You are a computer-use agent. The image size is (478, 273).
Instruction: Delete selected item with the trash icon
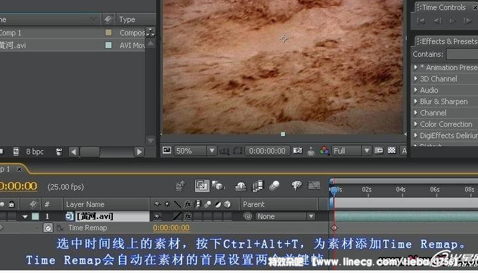[59, 152]
